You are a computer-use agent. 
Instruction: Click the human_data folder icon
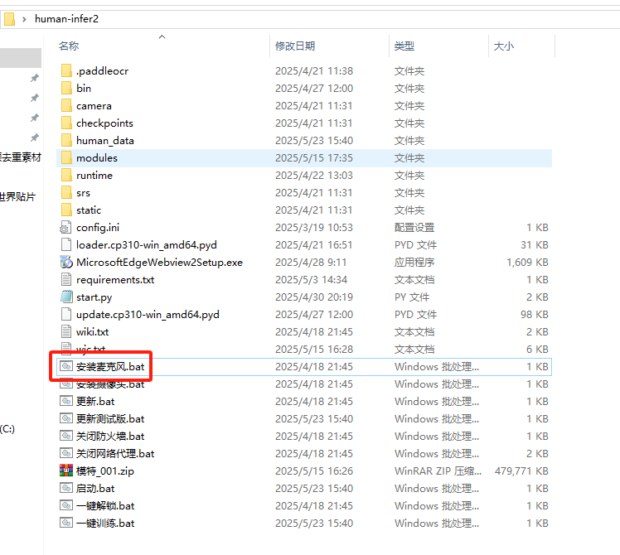click(66, 140)
